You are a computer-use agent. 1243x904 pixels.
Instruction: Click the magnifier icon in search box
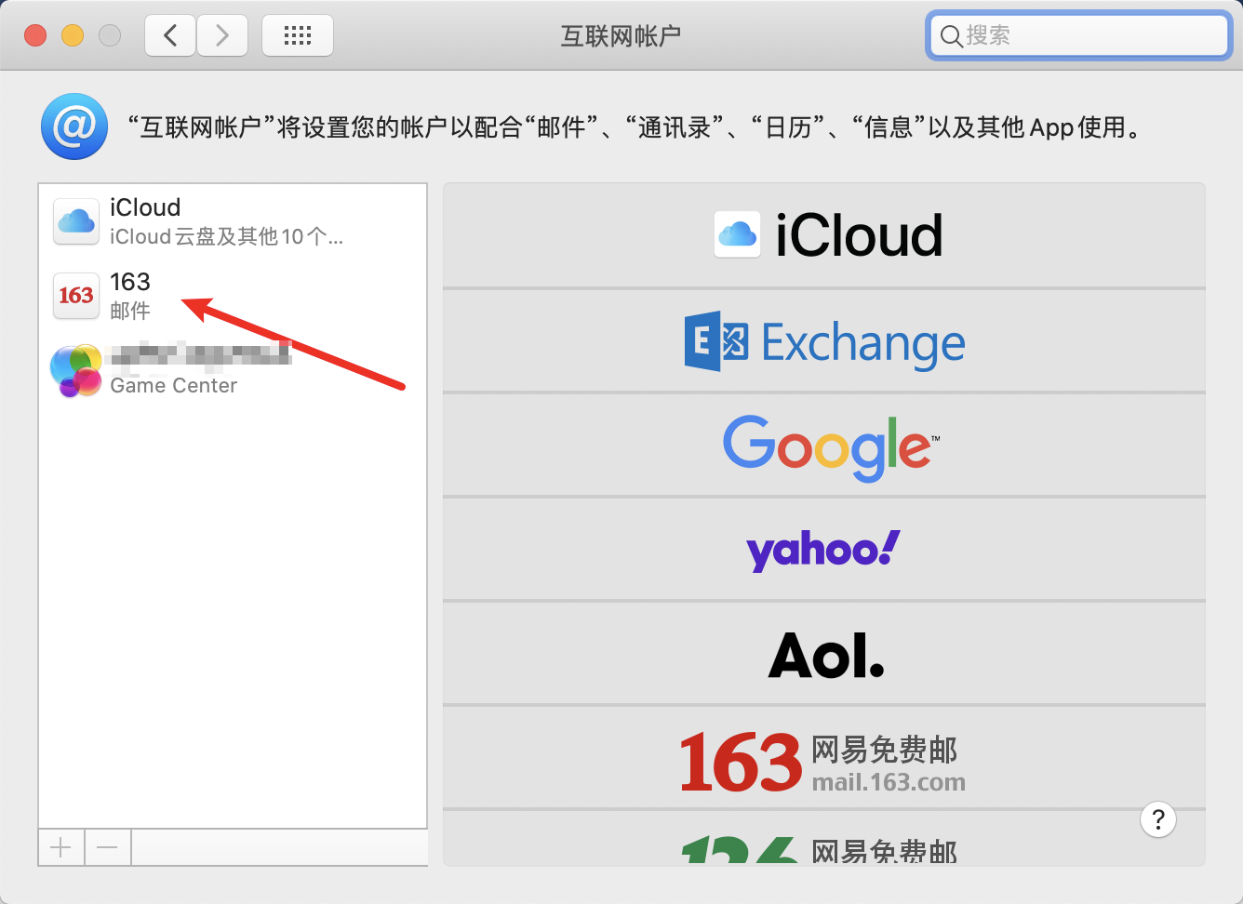click(951, 35)
